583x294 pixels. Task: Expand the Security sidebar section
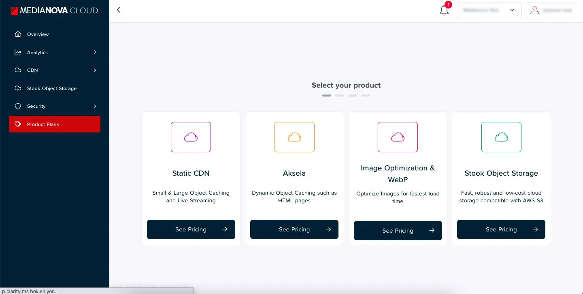95,106
